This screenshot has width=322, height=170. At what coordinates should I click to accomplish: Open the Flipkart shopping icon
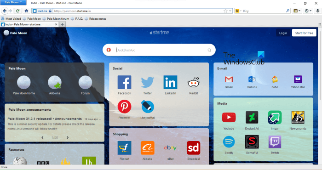tap(124, 148)
